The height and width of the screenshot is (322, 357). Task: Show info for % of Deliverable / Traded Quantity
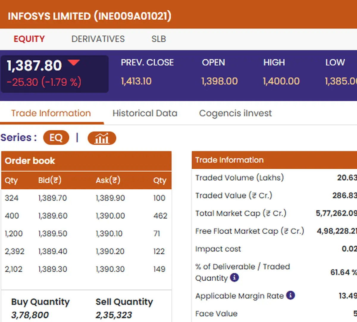click(234, 278)
